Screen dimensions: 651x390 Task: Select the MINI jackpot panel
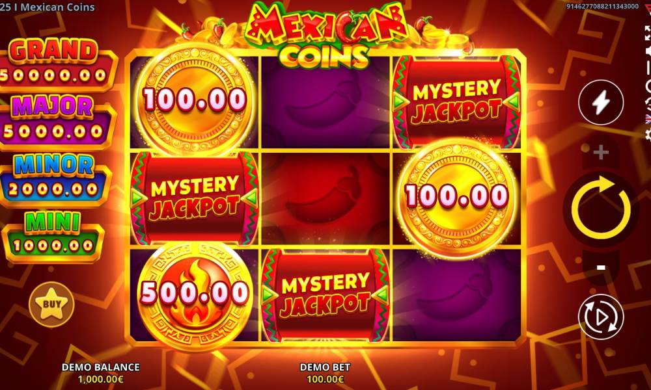[x=52, y=236]
